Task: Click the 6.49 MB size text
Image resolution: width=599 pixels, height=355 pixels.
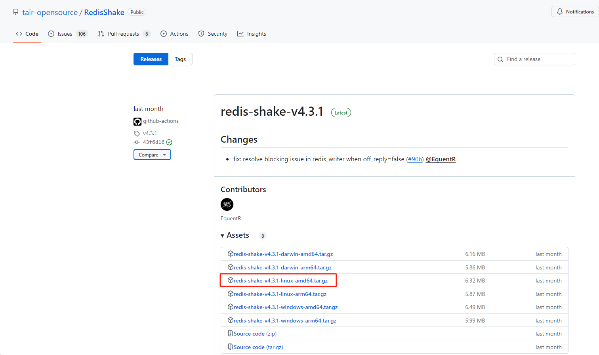Action: (475, 307)
